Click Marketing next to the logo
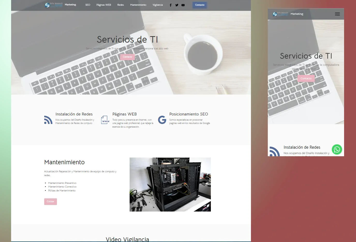Screen dimensions: 356x242 [70, 5]
